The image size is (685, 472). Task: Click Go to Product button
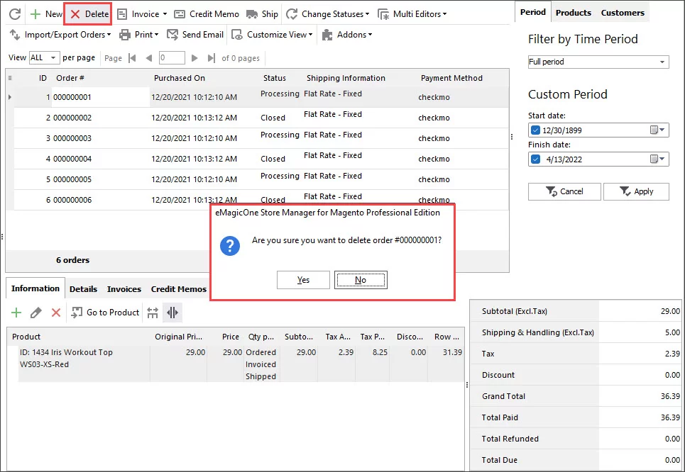(x=105, y=313)
